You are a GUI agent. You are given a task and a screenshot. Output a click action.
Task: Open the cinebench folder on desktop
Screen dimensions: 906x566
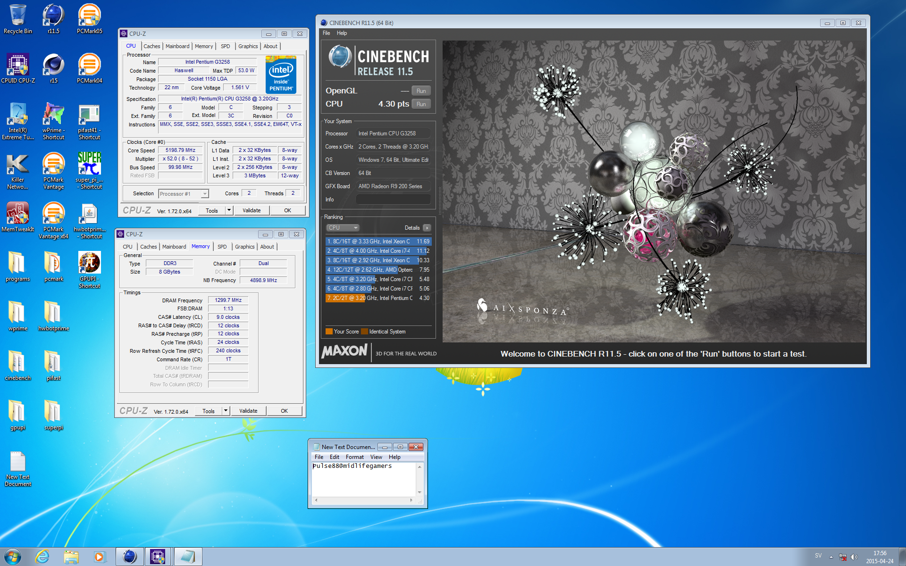coord(18,366)
